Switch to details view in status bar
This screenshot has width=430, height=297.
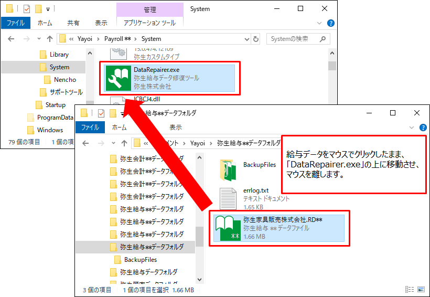point(410,289)
